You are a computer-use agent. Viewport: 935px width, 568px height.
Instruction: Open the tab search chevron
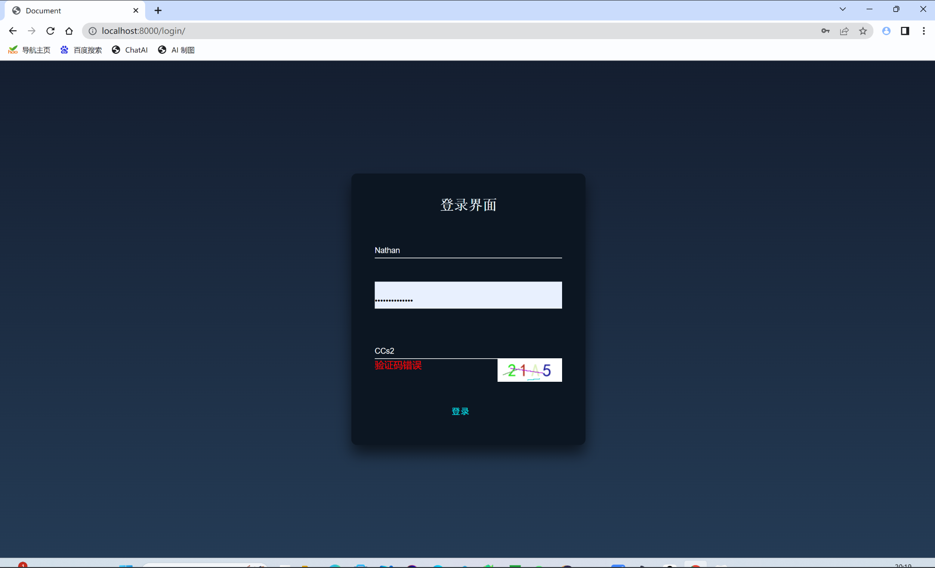click(843, 9)
